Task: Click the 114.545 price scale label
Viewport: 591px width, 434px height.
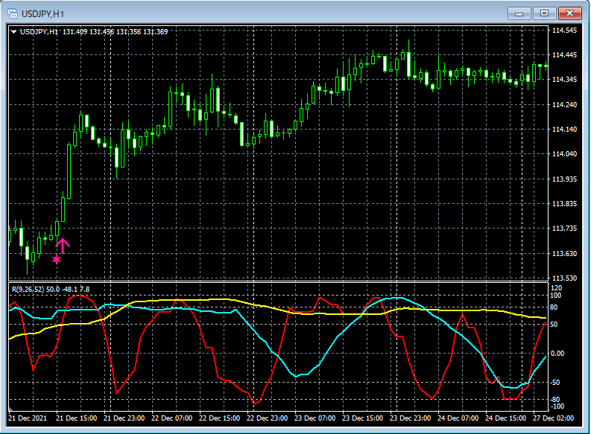Action: [566, 31]
